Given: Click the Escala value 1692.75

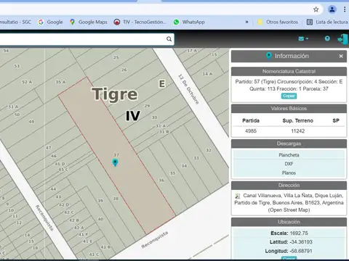Looking at the screenshot, I should point(299,233).
